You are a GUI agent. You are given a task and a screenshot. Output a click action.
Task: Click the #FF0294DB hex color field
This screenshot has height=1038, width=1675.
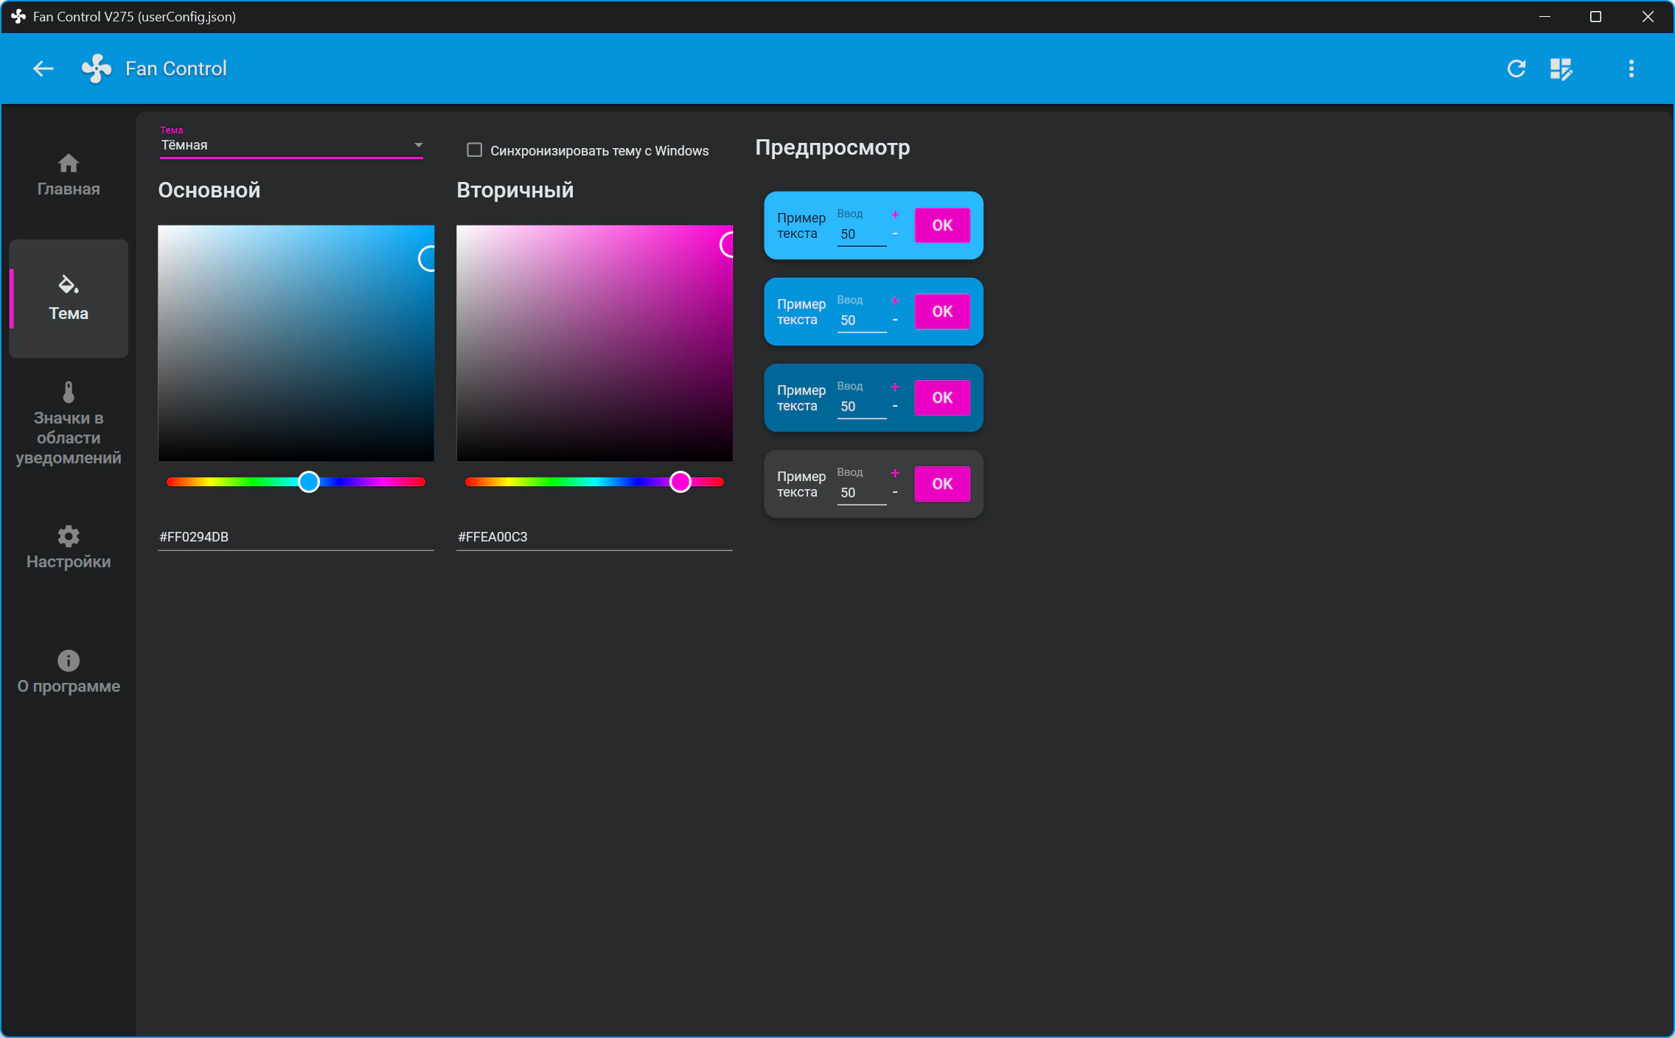coord(296,537)
